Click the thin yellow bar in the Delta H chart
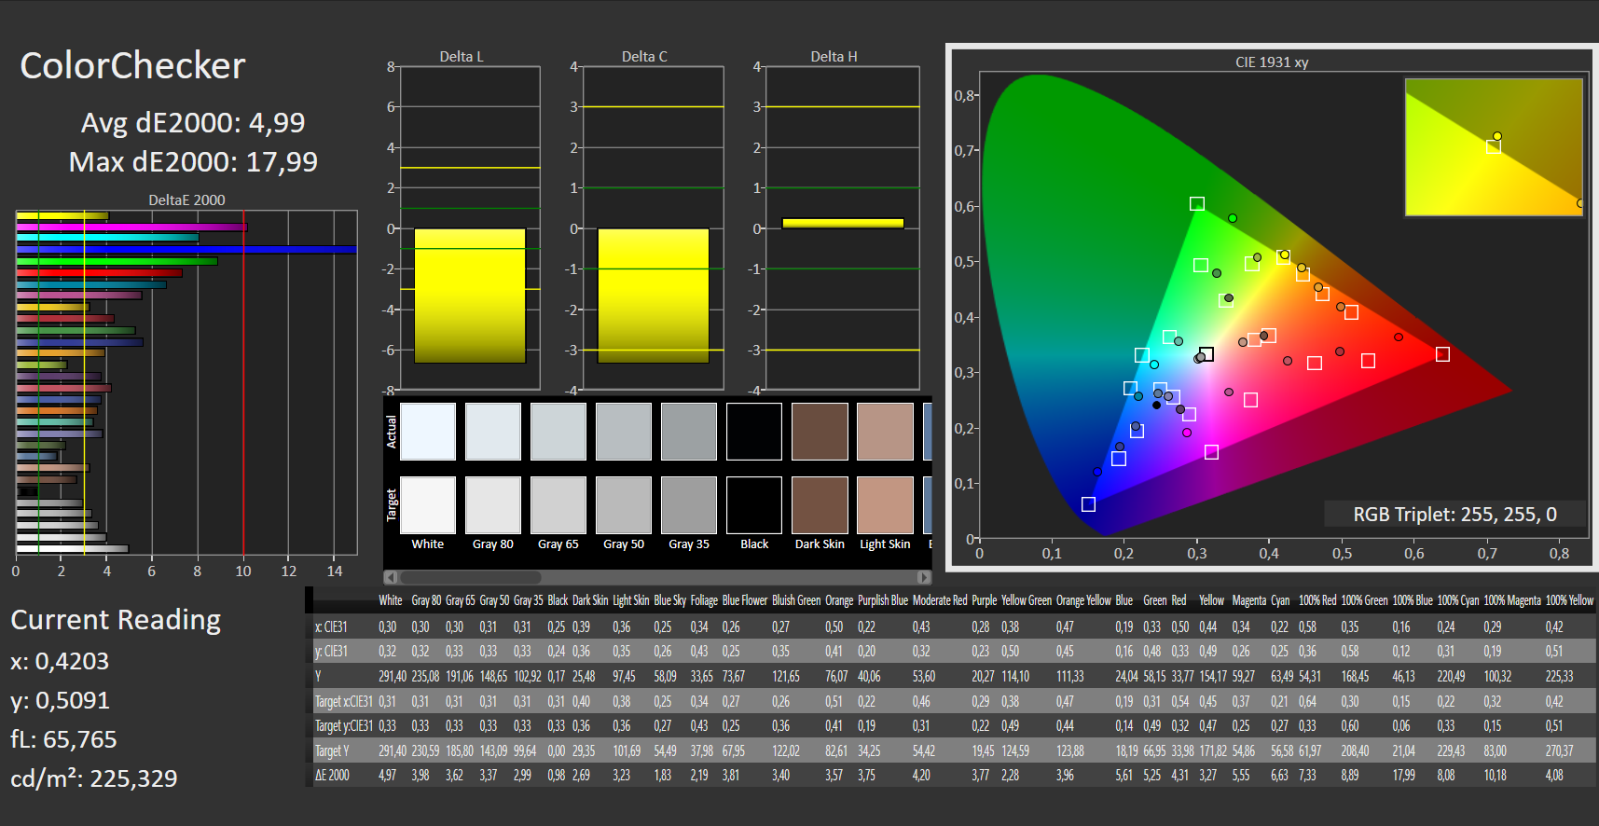 [x=843, y=223]
